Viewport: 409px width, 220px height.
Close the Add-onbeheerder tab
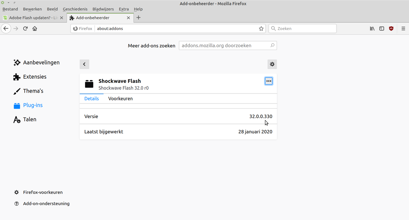(x=128, y=18)
